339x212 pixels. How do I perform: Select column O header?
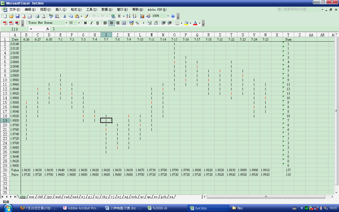click(x=174, y=35)
